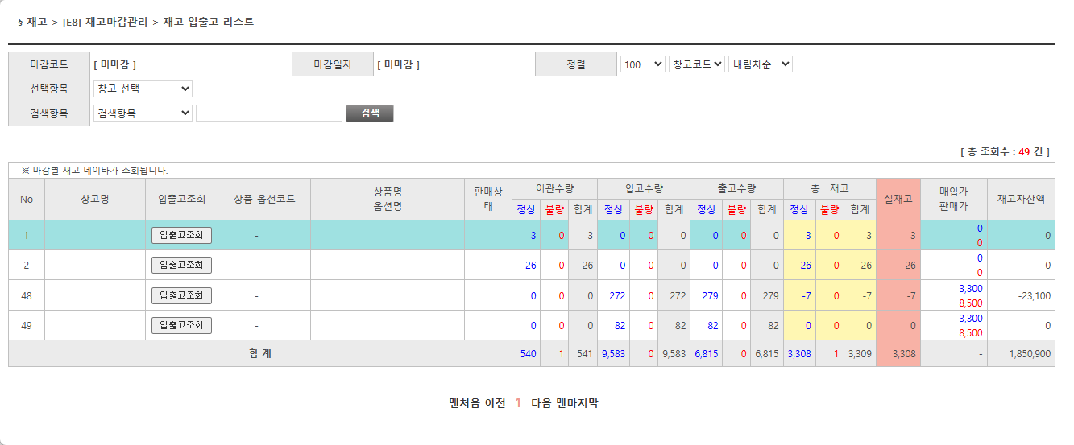Select page number 1 in pagination
Image resolution: width=1074 pixels, height=445 pixels.
coord(519,403)
